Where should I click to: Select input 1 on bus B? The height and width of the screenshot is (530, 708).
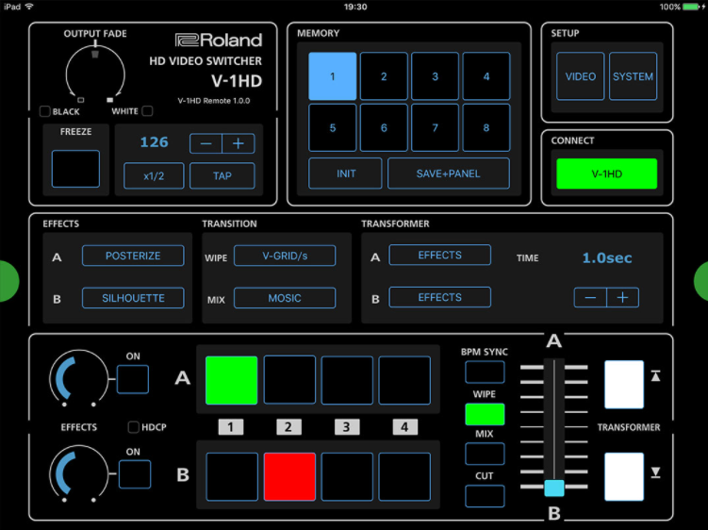point(232,477)
